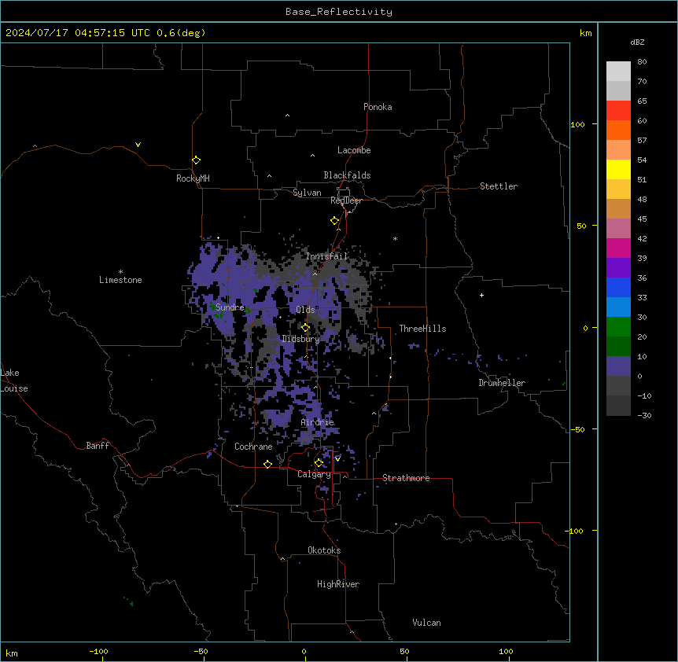The width and height of the screenshot is (678, 662).
Task: Click yellow diamond marker between Olds and Didsbury
Action: pyautogui.click(x=305, y=327)
